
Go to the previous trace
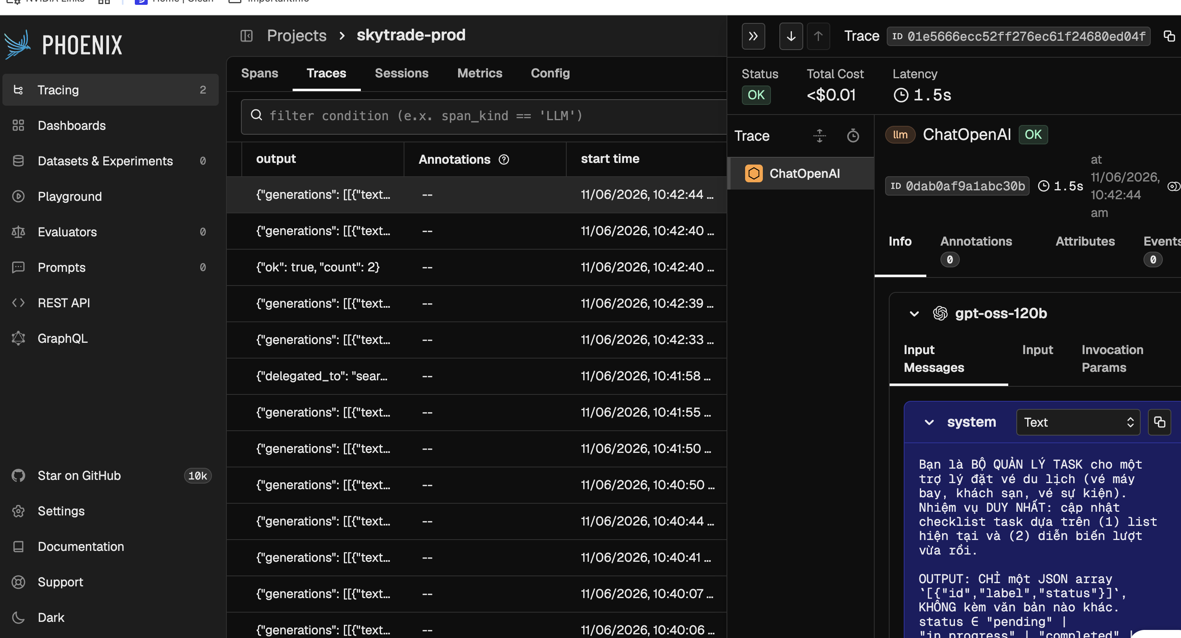[819, 36]
